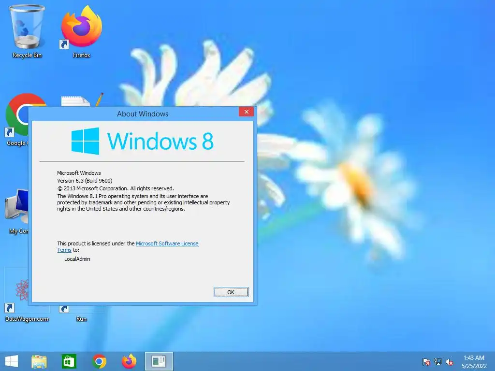Select the Run desktop shortcut
The height and width of the screenshot is (371, 495).
pos(81,314)
